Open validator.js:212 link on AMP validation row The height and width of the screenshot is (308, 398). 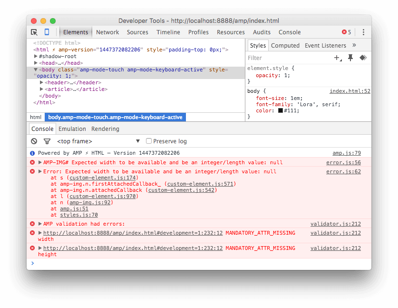pos(336,224)
